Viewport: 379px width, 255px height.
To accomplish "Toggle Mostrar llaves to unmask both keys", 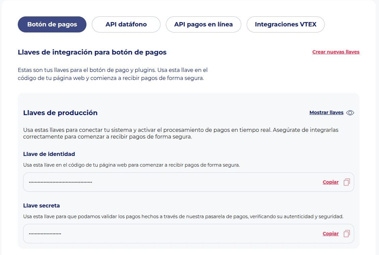I will tap(326, 112).
